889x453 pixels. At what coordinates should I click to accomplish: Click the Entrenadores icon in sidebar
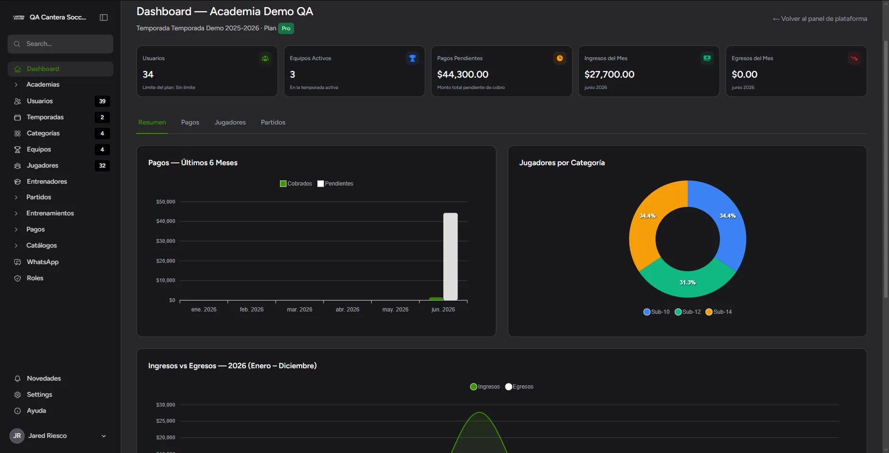pyautogui.click(x=18, y=181)
